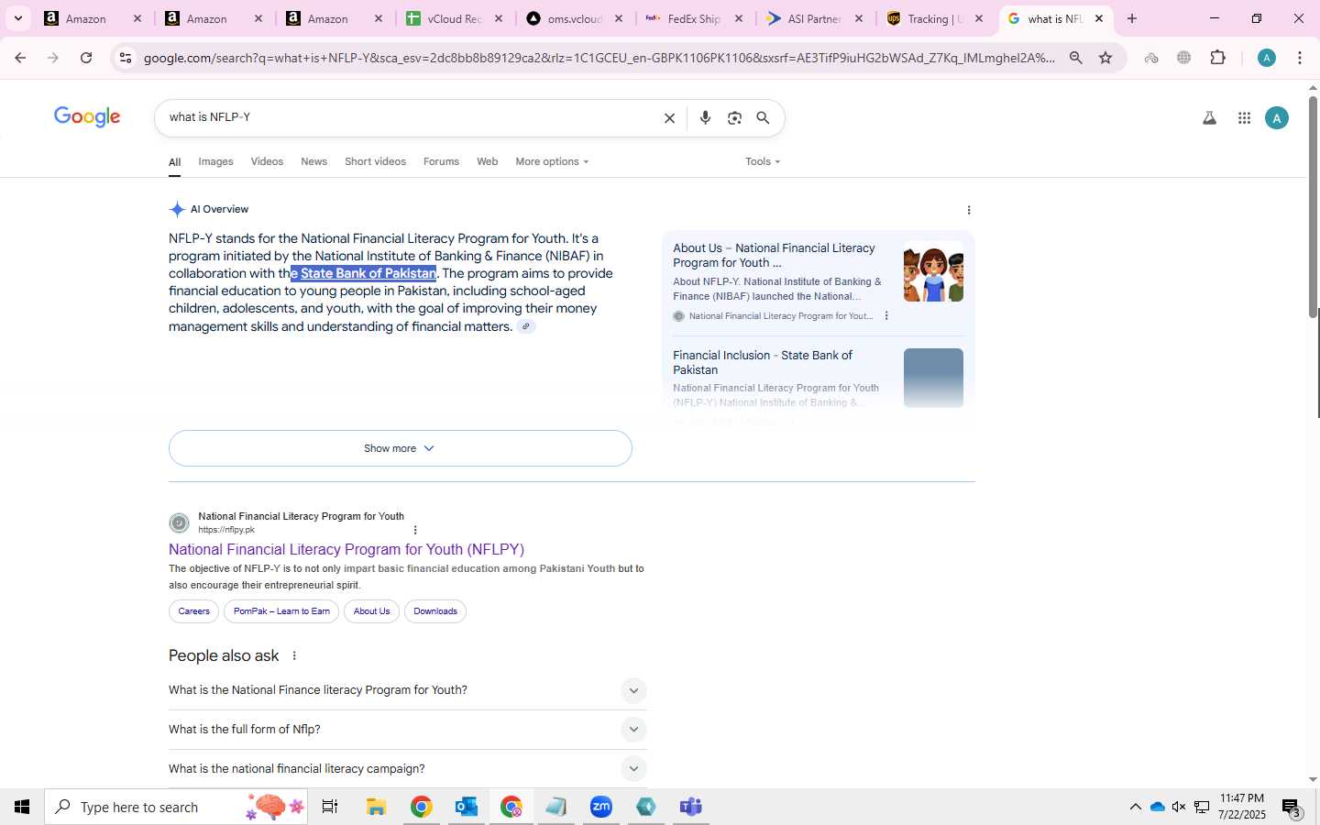The width and height of the screenshot is (1320, 825).
Task: Open Search Labs flask icon
Action: (1209, 118)
